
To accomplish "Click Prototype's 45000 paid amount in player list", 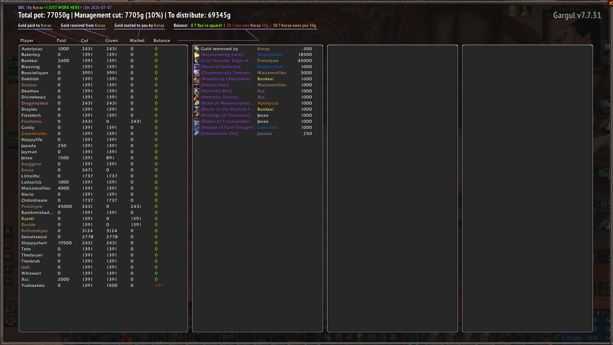I will [65, 207].
